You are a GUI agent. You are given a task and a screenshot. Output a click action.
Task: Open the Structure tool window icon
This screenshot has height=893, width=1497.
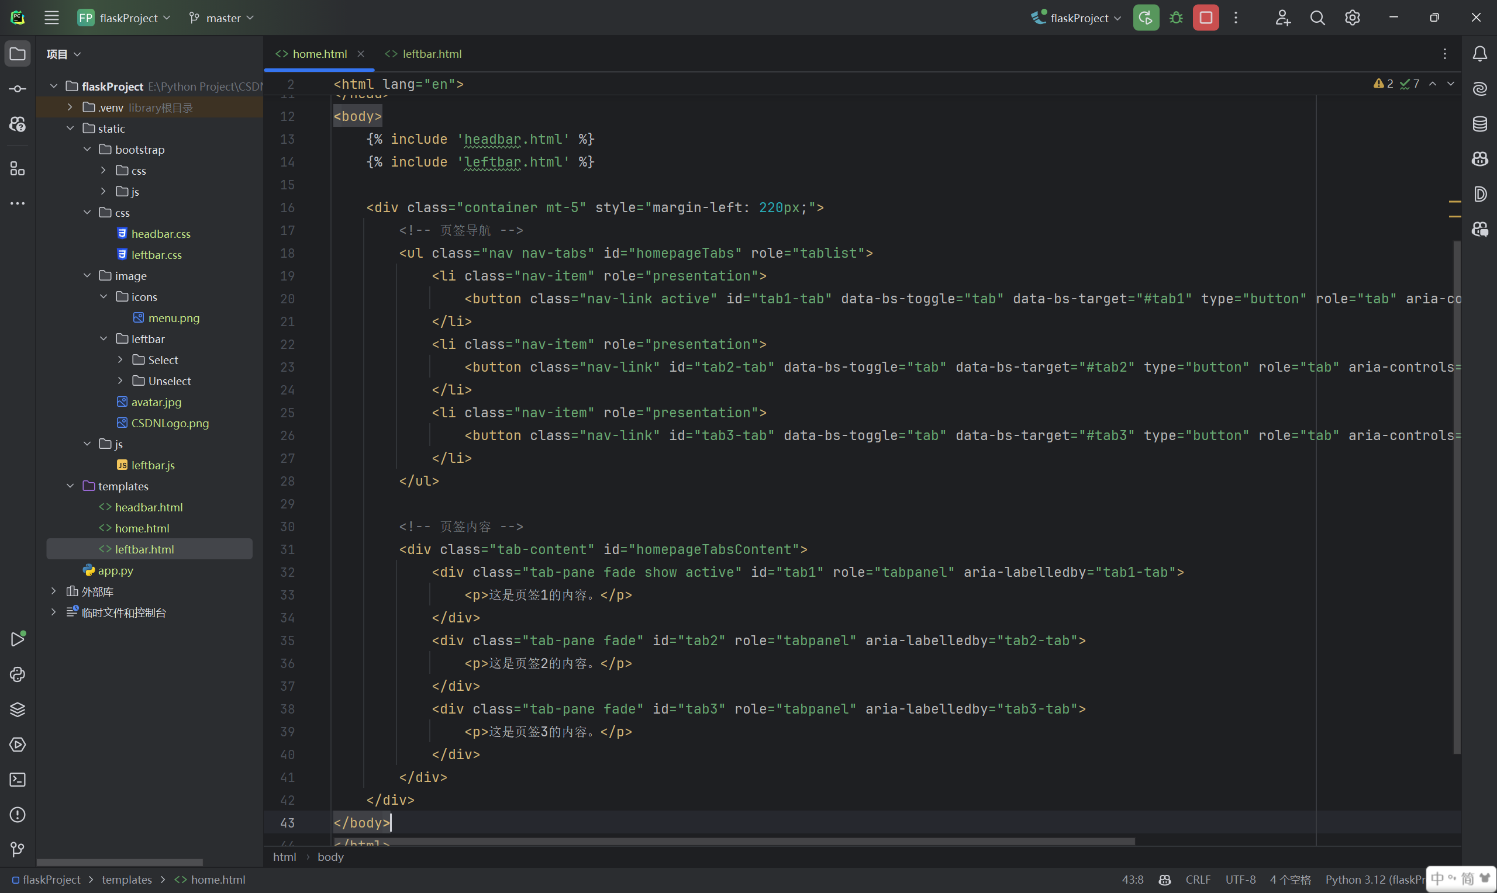tap(18, 168)
